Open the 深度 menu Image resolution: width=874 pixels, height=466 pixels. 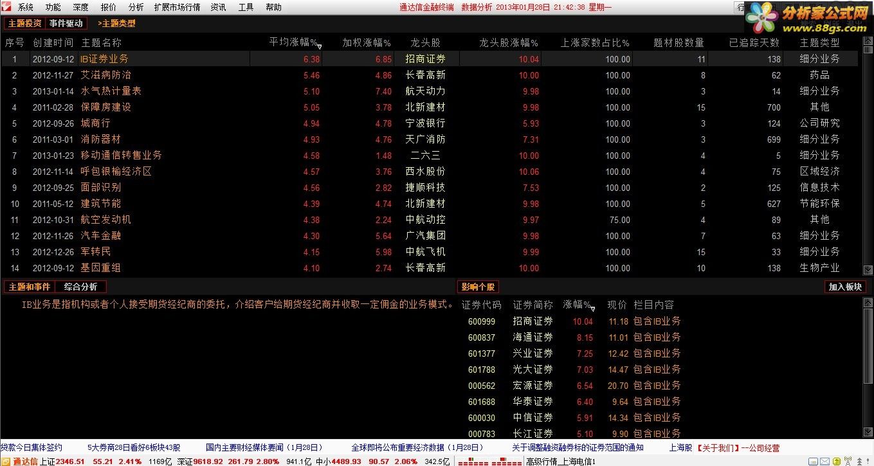(x=81, y=8)
